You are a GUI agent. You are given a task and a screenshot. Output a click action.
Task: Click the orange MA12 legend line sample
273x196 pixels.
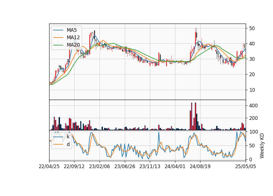[58, 37]
